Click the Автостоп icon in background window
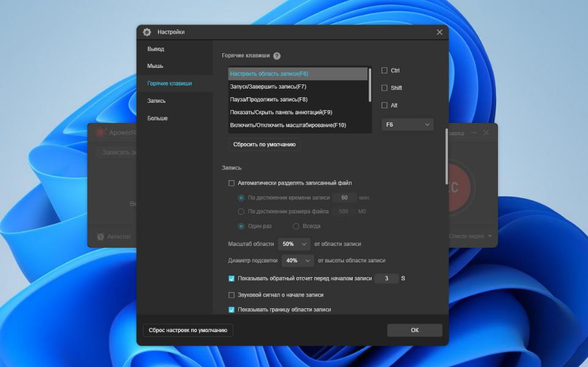This screenshot has height=367, width=588. coord(100,237)
